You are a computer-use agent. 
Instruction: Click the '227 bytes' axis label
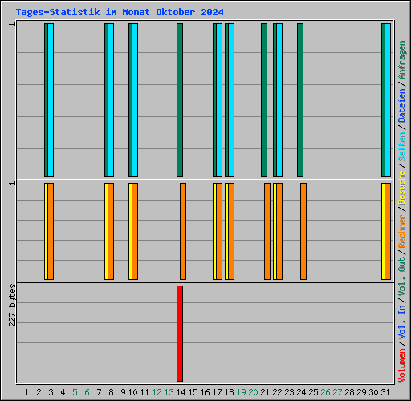coord(12,306)
